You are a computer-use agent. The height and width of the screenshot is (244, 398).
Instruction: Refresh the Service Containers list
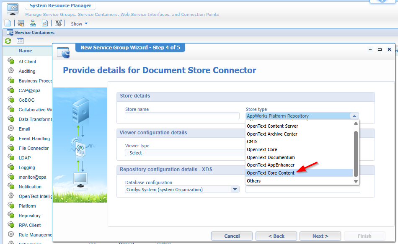8,41
